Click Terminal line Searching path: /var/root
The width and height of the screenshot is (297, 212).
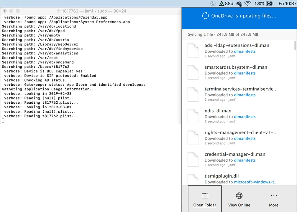pyautogui.click(x=30, y=58)
